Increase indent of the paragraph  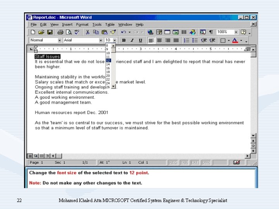click(212, 41)
